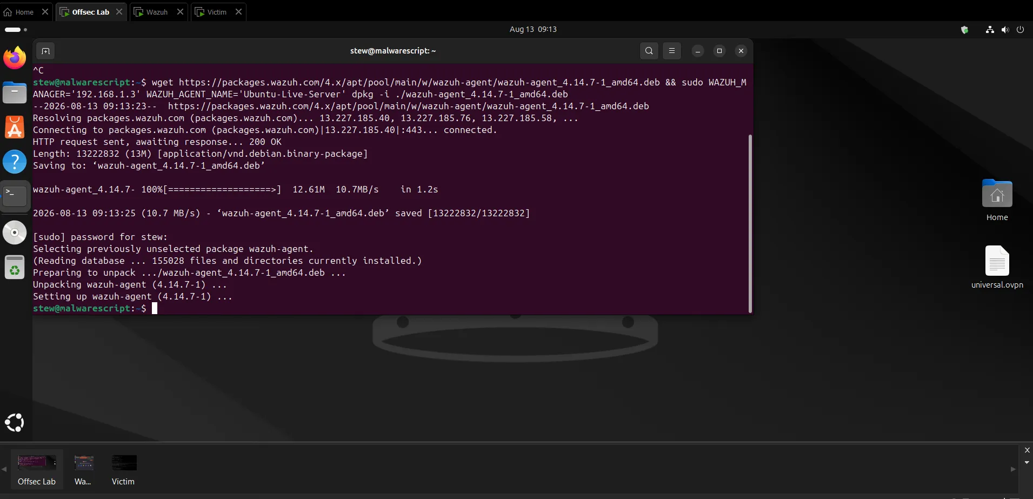Close the terminal window
1033x499 pixels.
[x=741, y=51]
